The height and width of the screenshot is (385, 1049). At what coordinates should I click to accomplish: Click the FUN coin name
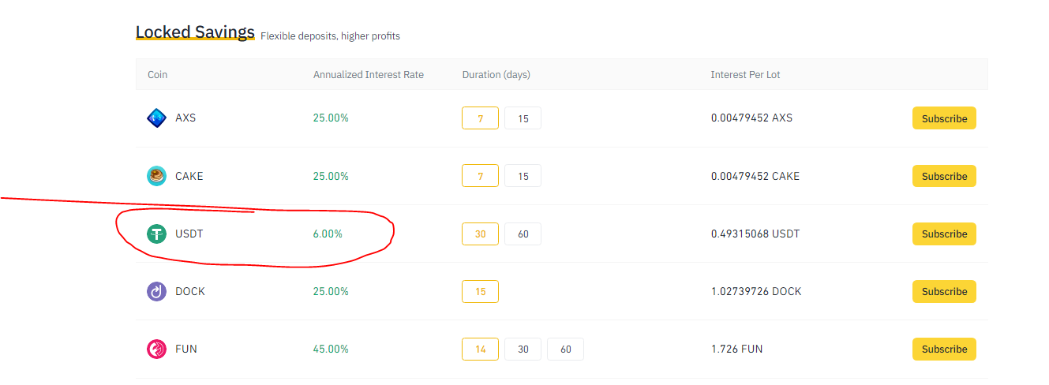point(186,349)
